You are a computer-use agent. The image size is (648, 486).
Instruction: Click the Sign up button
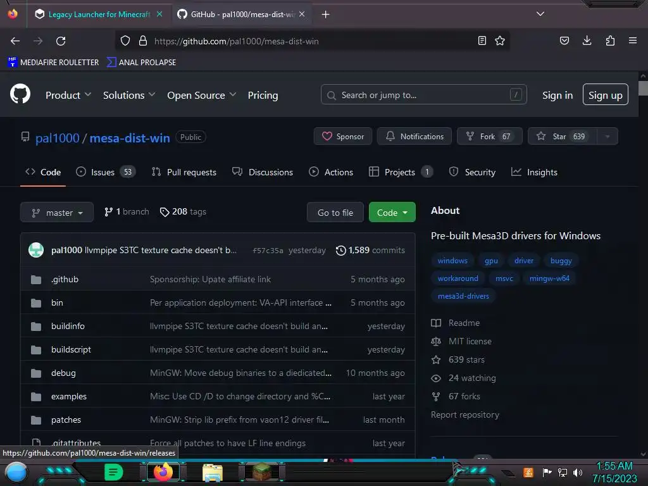click(x=605, y=95)
